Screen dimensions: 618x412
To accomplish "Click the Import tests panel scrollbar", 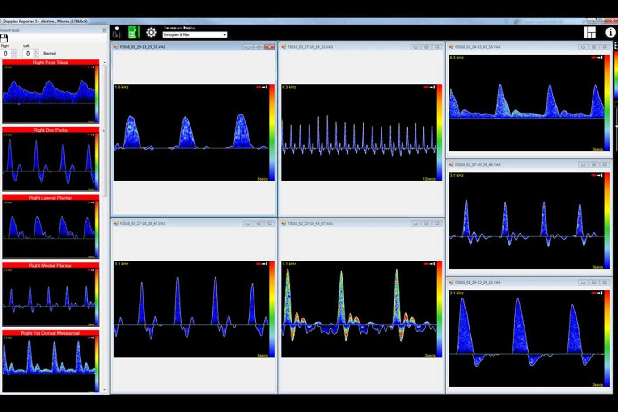I will tap(105, 130).
